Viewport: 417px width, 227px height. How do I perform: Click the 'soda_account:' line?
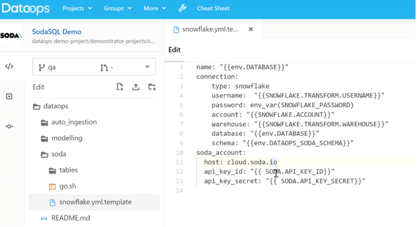click(x=221, y=153)
